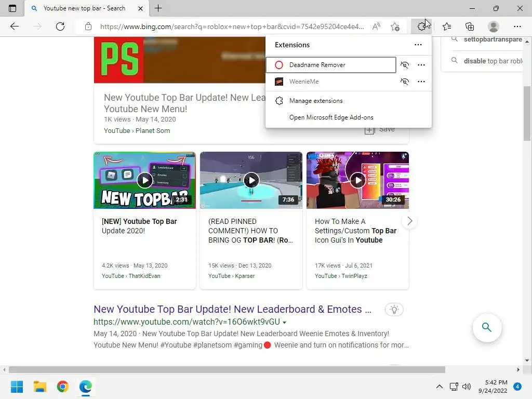
Task: Open the Windows Start menu
Action: point(17,387)
